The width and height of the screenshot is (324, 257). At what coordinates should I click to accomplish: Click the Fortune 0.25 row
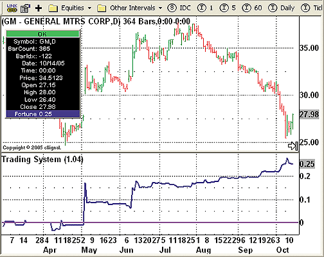pos(42,114)
